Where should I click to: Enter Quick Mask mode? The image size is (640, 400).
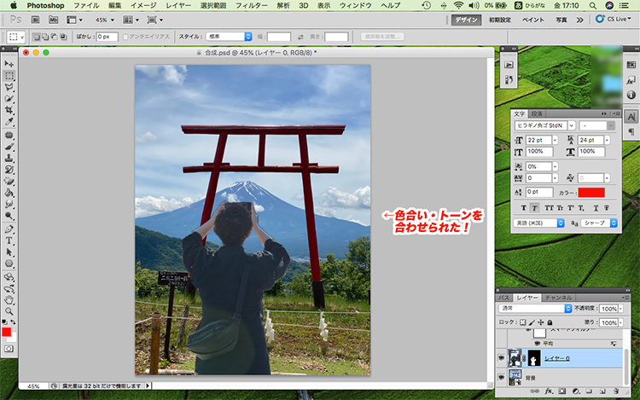(9, 349)
